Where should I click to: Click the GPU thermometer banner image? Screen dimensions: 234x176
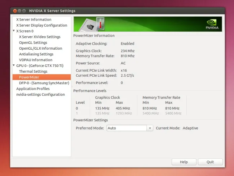[92, 24]
